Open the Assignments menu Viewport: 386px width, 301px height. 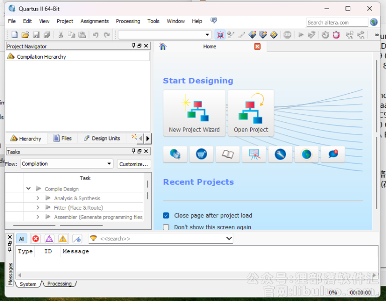pos(94,21)
